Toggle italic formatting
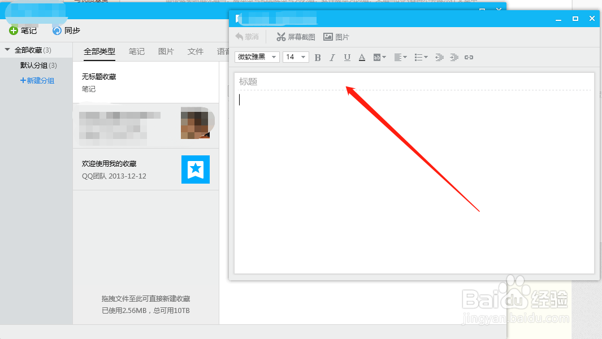602x339 pixels. point(332,58)
